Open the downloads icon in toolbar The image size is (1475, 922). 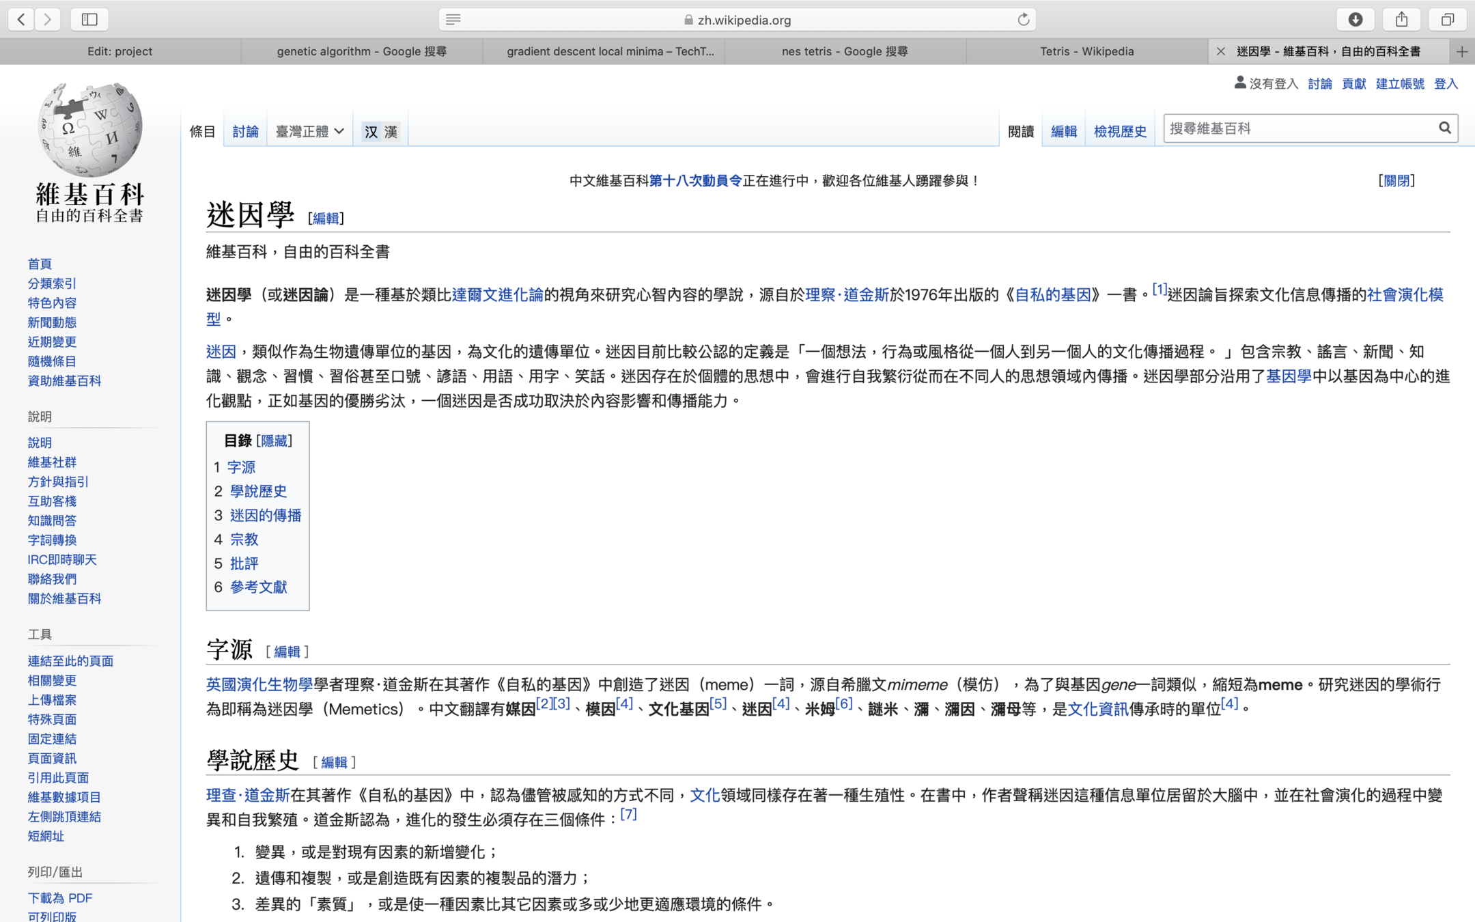coord(1355,19)
